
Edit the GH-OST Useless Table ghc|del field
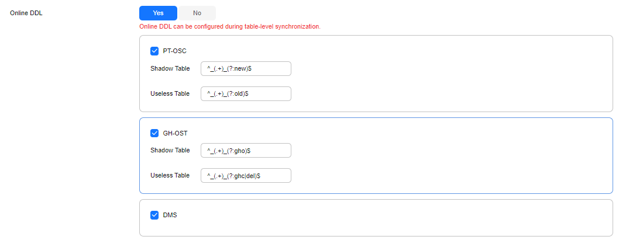pyautogui.click(x=246, y=176)
